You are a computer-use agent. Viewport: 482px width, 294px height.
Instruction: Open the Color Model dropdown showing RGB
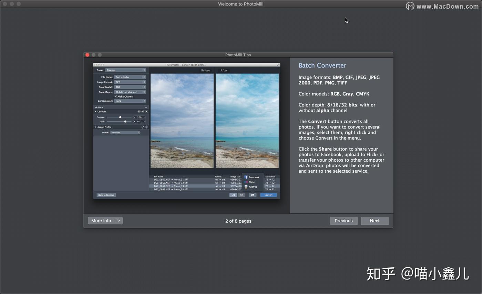point(130,87)
